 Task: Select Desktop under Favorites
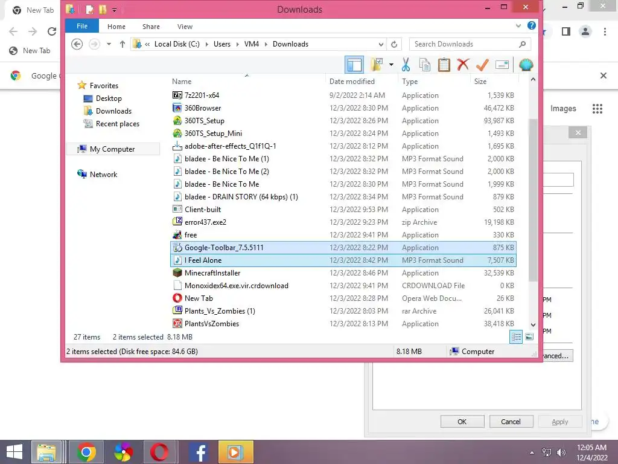click(x=109, y=98)
